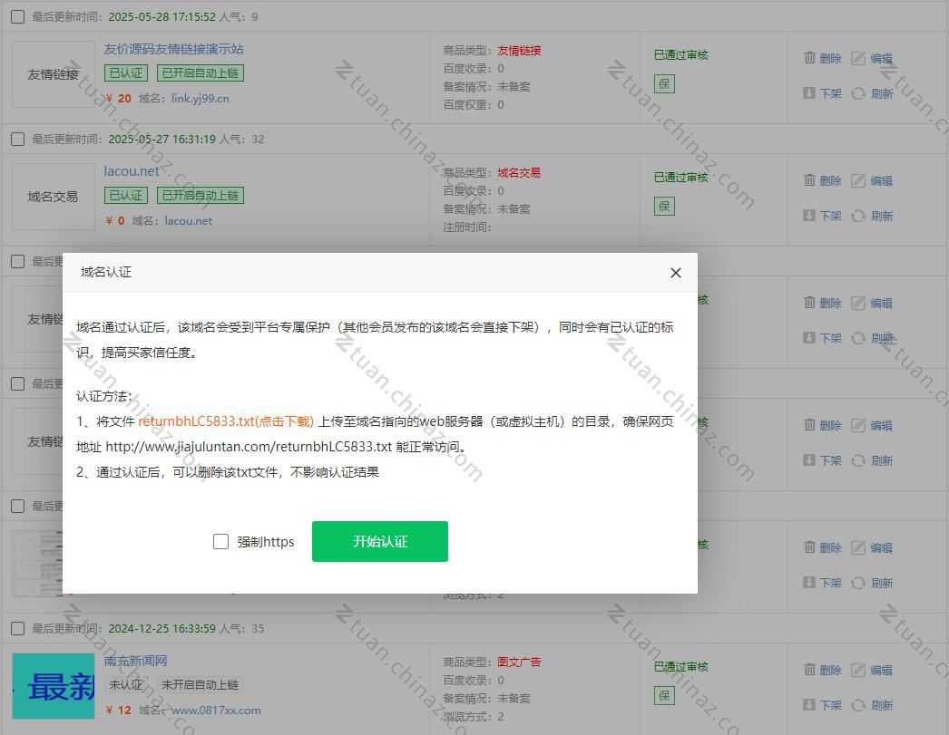Open the 南充新闻网 title link
The width and height of the screenshot is (949, 735).
coord(135,661)
